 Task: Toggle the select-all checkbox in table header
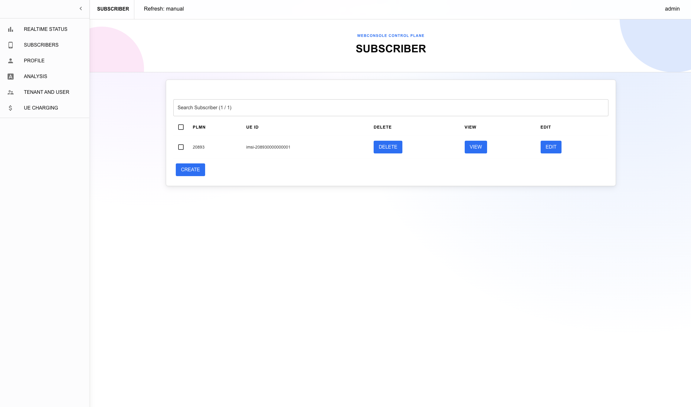181,127
